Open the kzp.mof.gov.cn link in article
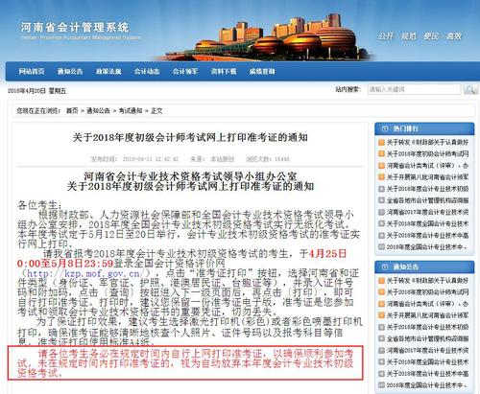The image size is (480, 394). pos(84,273)
